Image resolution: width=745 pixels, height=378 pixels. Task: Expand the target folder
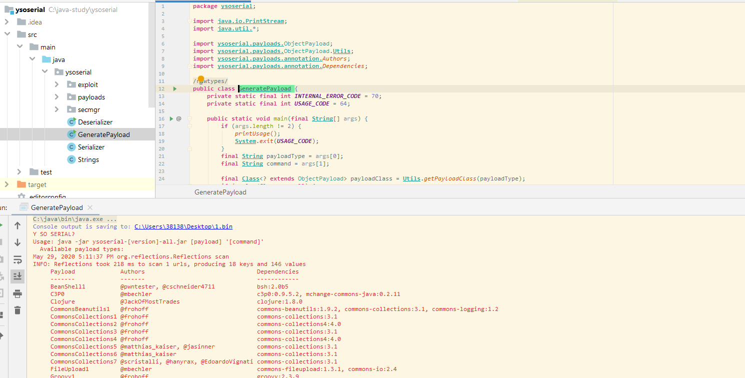(7, 184)
